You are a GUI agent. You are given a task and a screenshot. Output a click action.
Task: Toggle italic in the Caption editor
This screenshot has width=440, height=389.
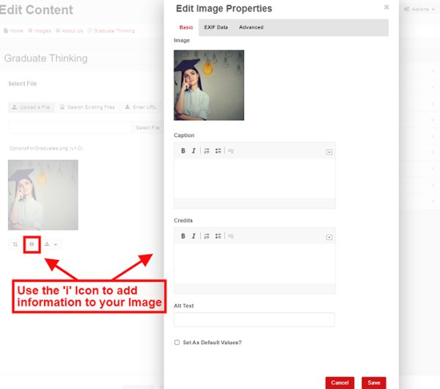pos(194,150)
